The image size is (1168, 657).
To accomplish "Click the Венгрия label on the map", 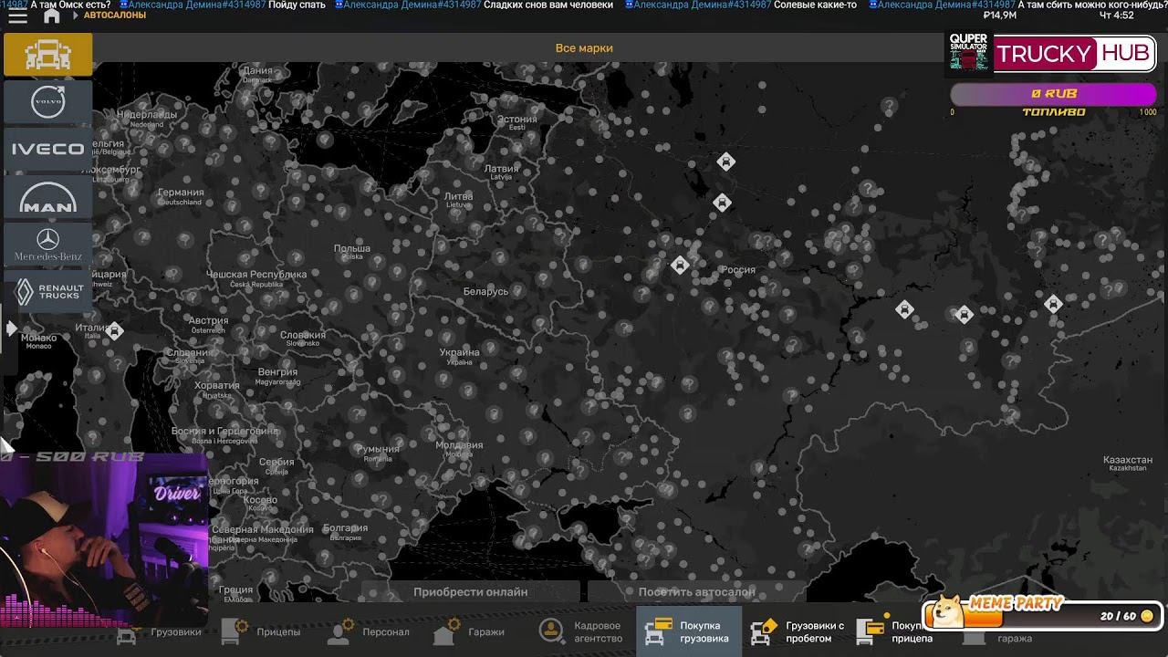I will [x=277, y=372].
